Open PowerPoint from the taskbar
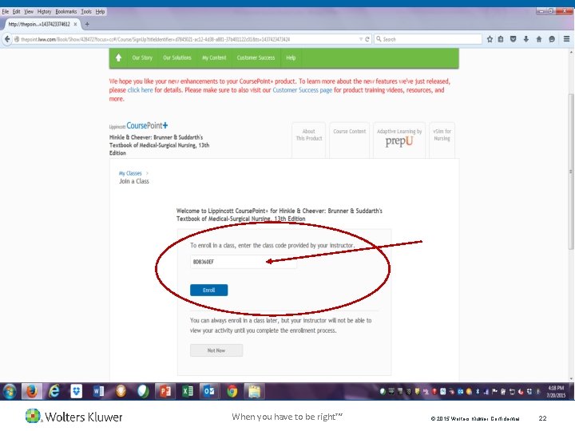 click(165, 391)
